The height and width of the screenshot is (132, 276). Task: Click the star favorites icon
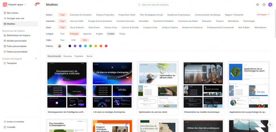[258, 5]
